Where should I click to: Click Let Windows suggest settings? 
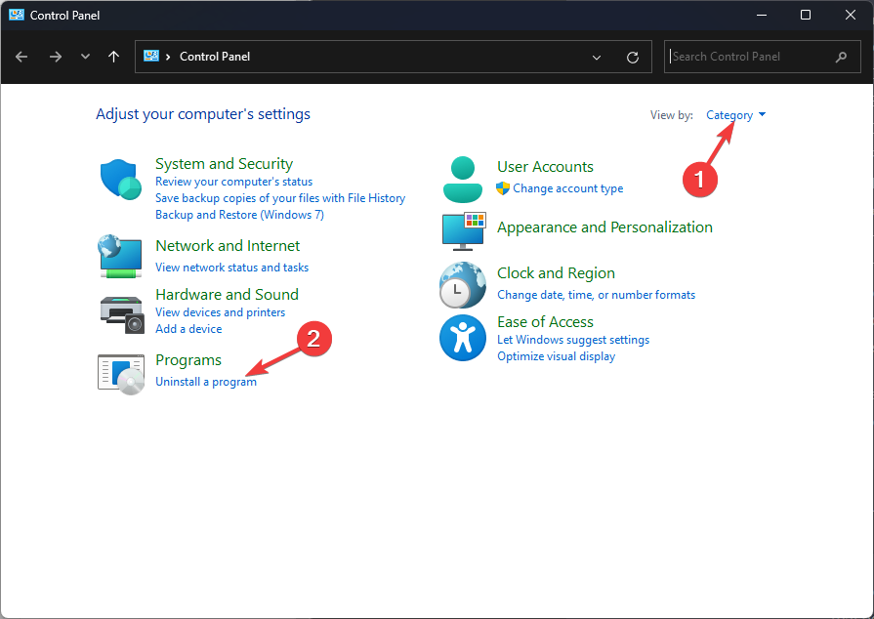(573, 340)
